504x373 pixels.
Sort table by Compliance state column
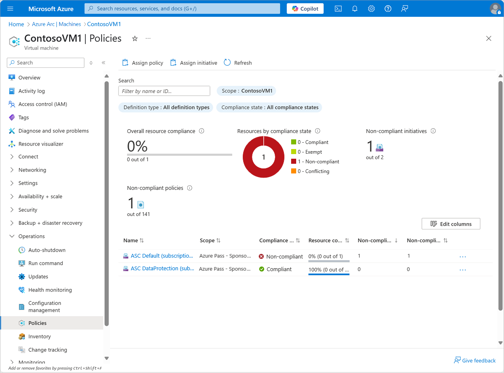[x=279, y=240]
